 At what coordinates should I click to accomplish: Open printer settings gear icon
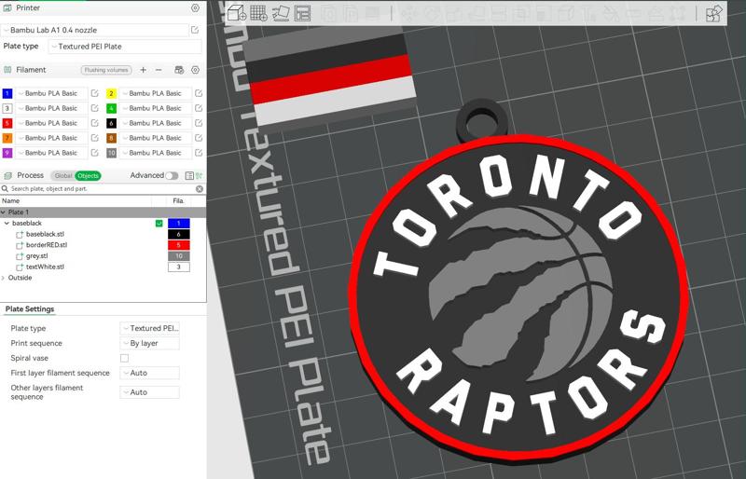coord(195,8)
